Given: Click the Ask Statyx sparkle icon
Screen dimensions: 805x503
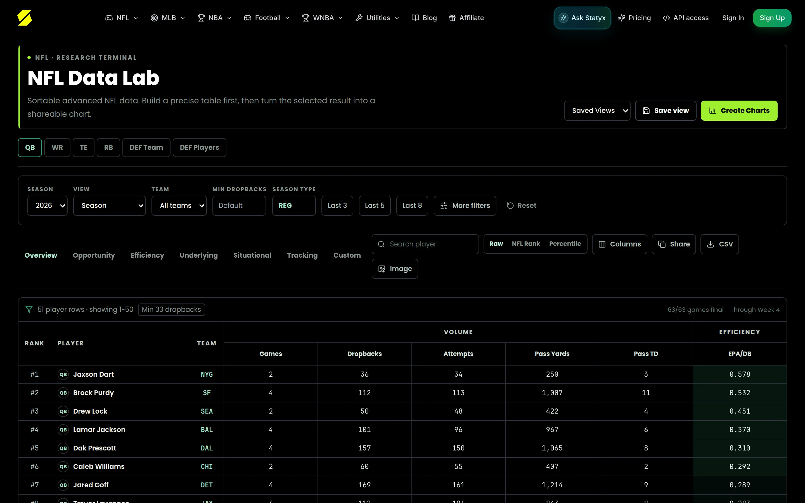Looking at the screenshot, I should coord(563,18).
